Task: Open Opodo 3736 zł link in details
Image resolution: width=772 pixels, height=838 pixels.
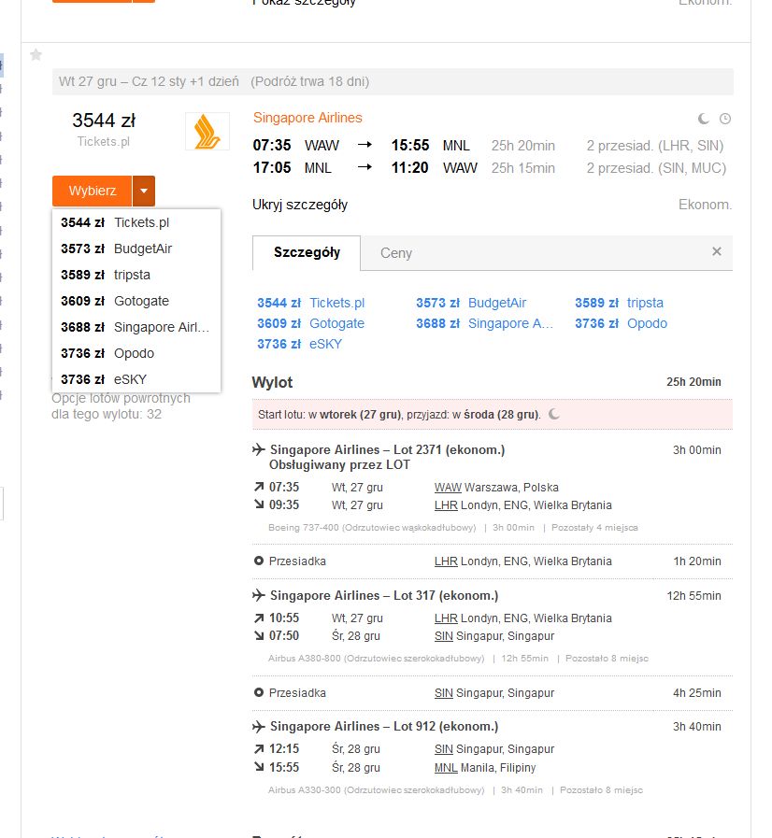Action: point(622,323)
